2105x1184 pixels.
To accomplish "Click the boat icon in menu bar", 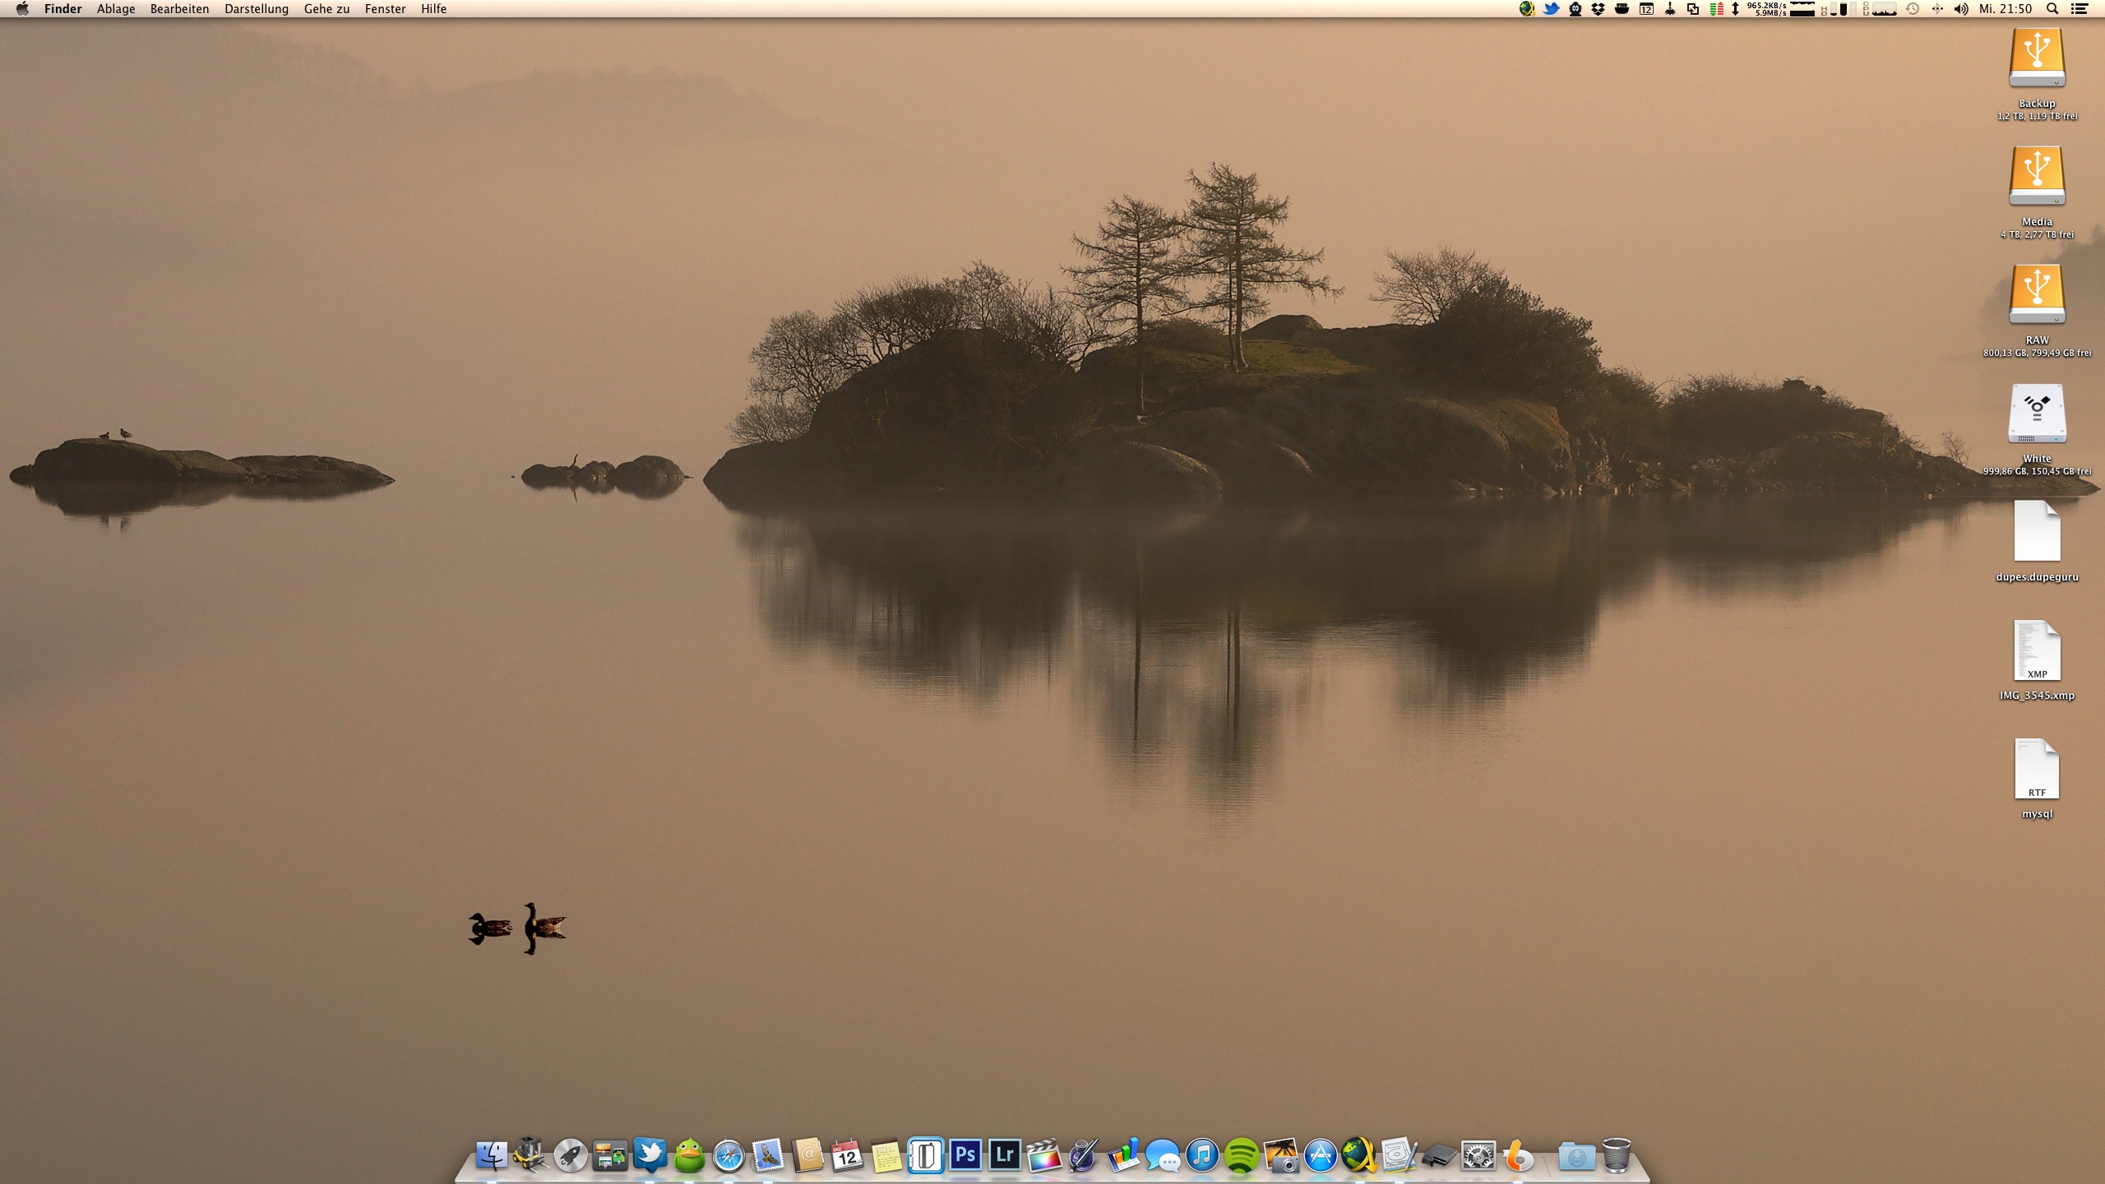I will coord(1622,9).
